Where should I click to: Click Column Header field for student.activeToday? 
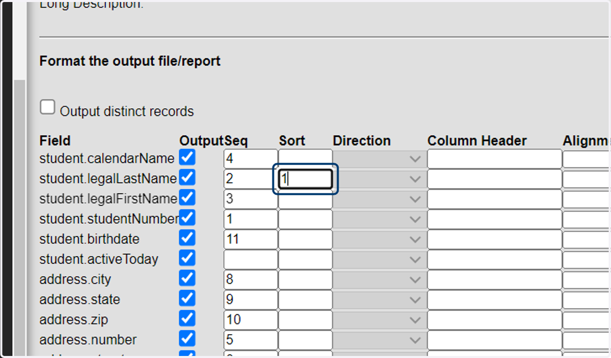pyautogui.click(x=494, y=260)
